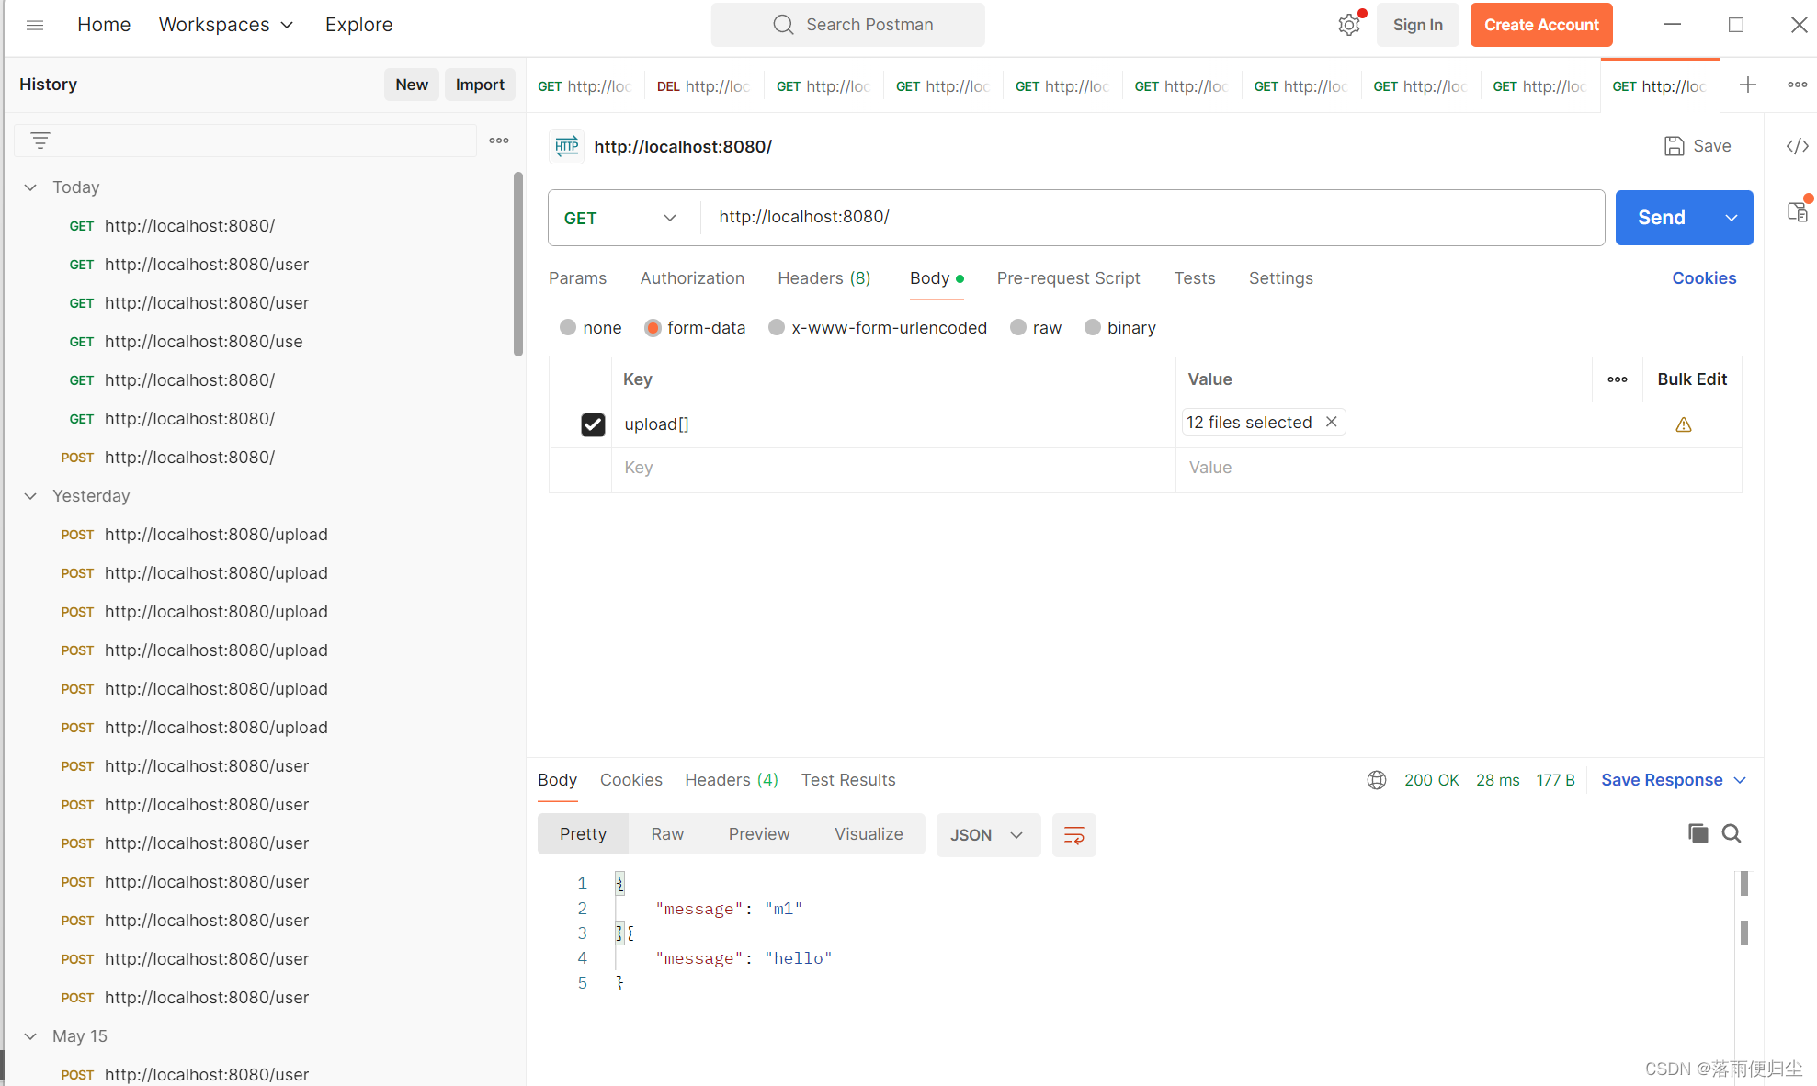This screenshot has width=1817, height=1086.
Task: Open History sidebar more options ellipsis
Action: click(x=499, y=141)
